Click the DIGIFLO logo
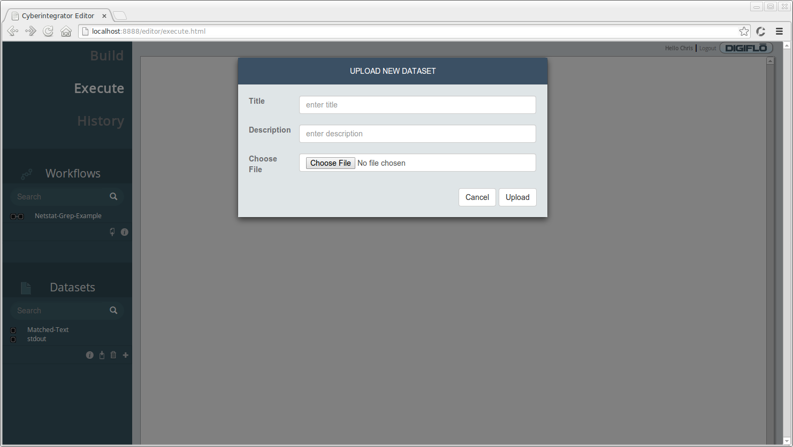This screenshot has width=793, height=447. coord(746,48)
